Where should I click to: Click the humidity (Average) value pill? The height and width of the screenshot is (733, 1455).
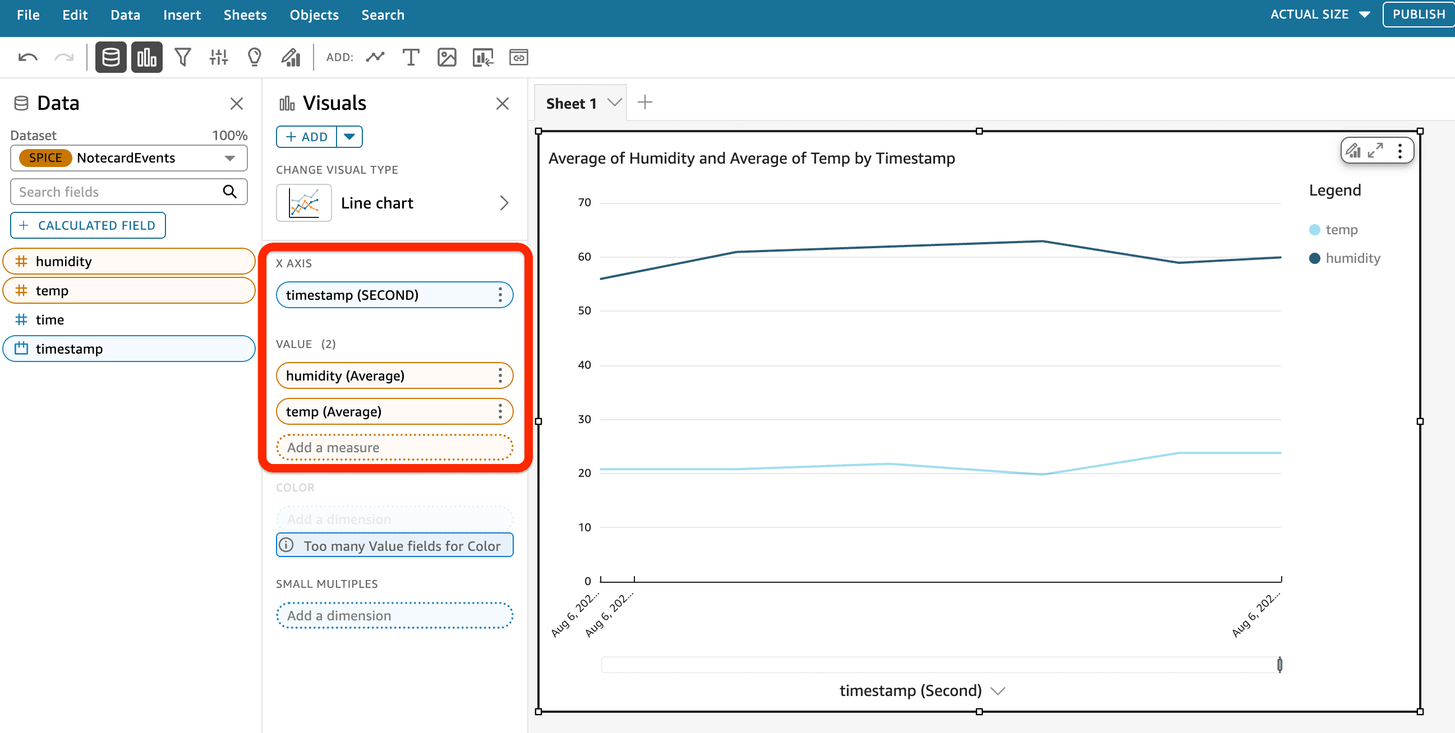pos(394,376)
